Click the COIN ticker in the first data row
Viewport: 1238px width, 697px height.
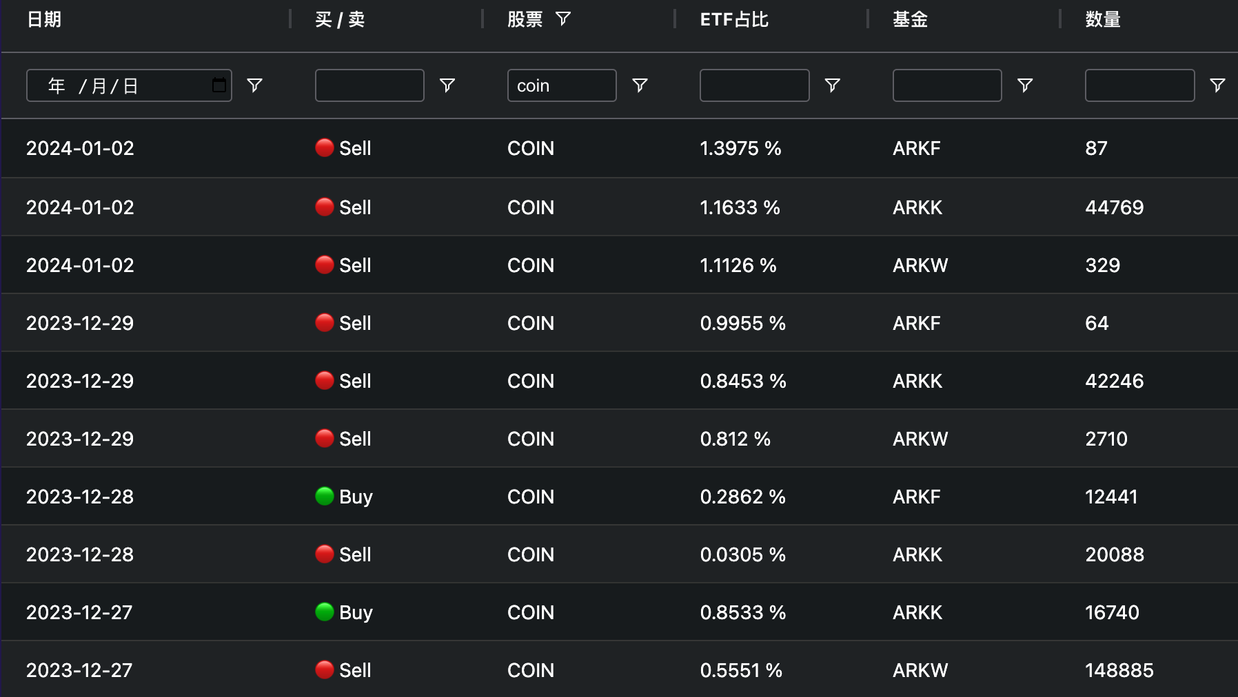530,148
